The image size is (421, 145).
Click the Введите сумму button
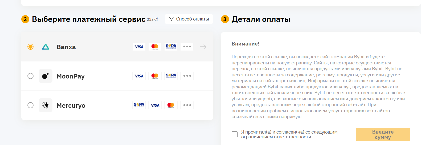click(383, 134)
